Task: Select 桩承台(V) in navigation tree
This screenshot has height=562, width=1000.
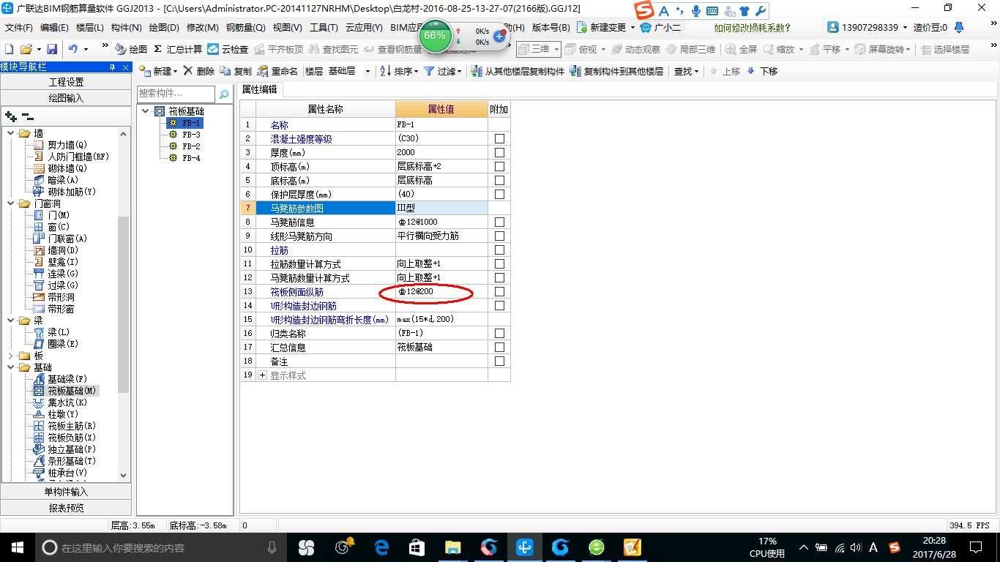Action: pos(67,473)
